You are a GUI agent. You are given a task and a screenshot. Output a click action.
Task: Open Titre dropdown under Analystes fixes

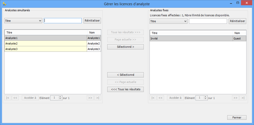pyautogui.click(x=168, y=21)
